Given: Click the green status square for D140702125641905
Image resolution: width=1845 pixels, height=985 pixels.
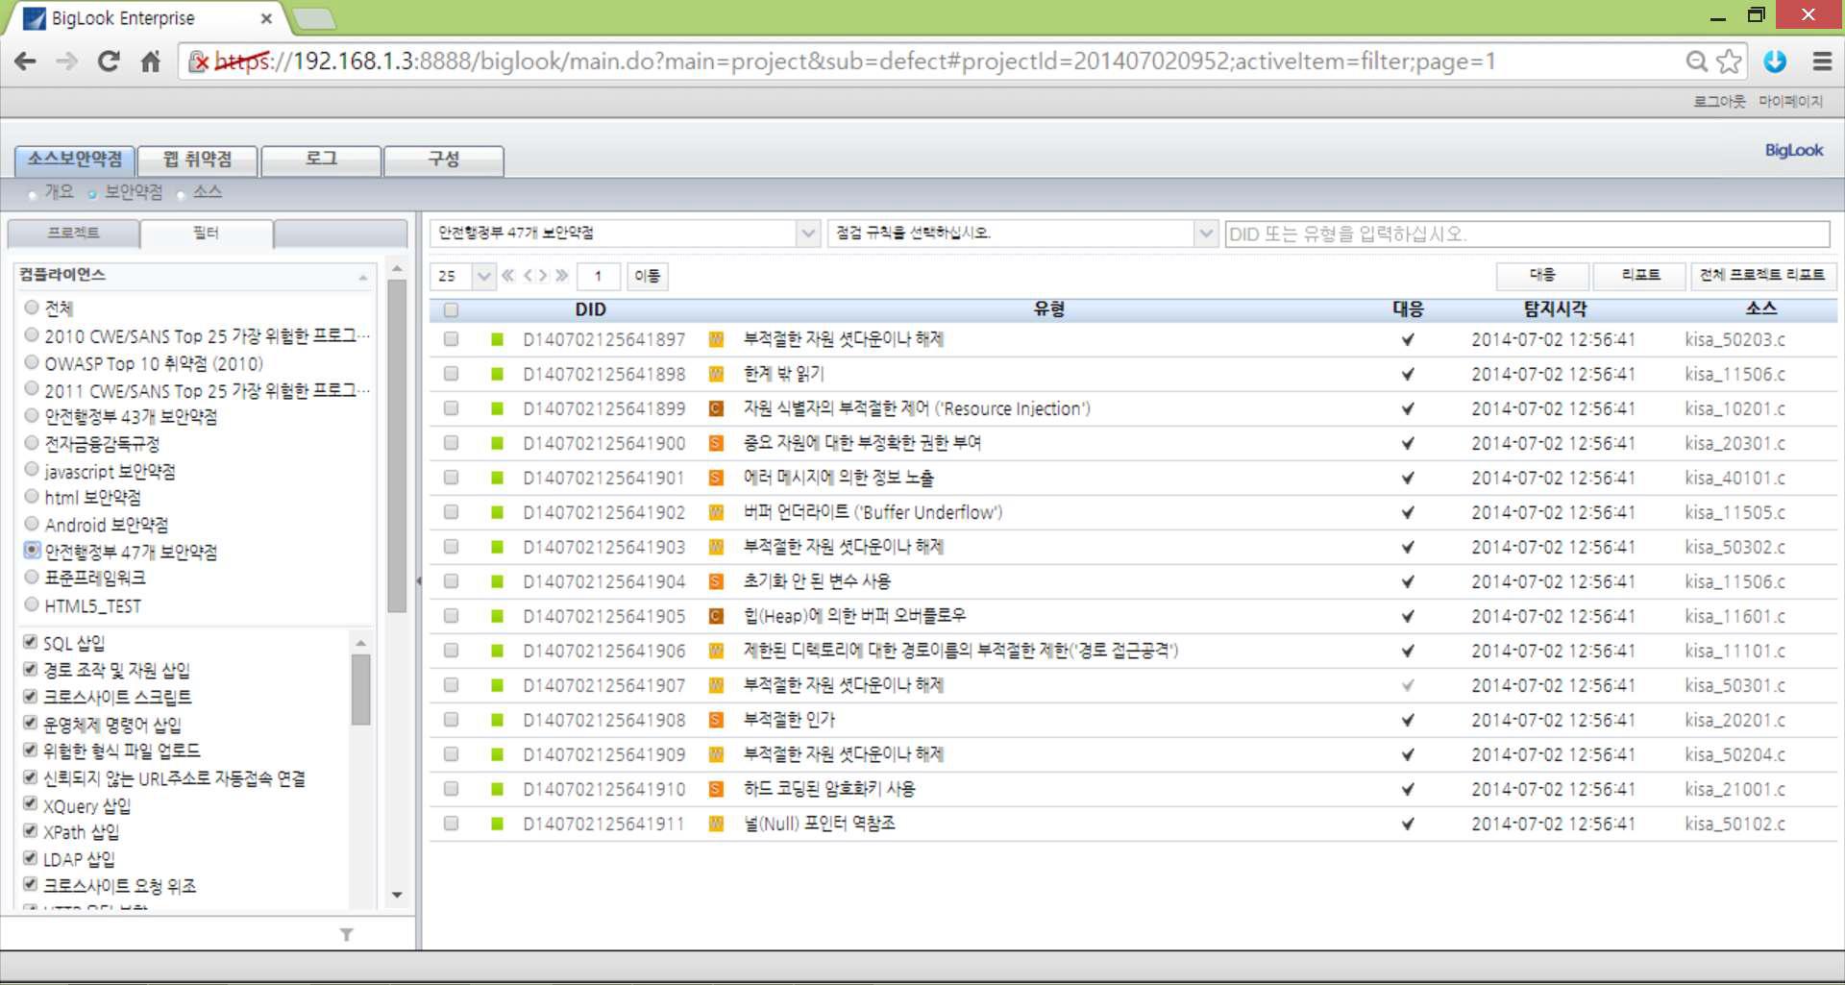Looking at the screenshot, I should 497,616.
